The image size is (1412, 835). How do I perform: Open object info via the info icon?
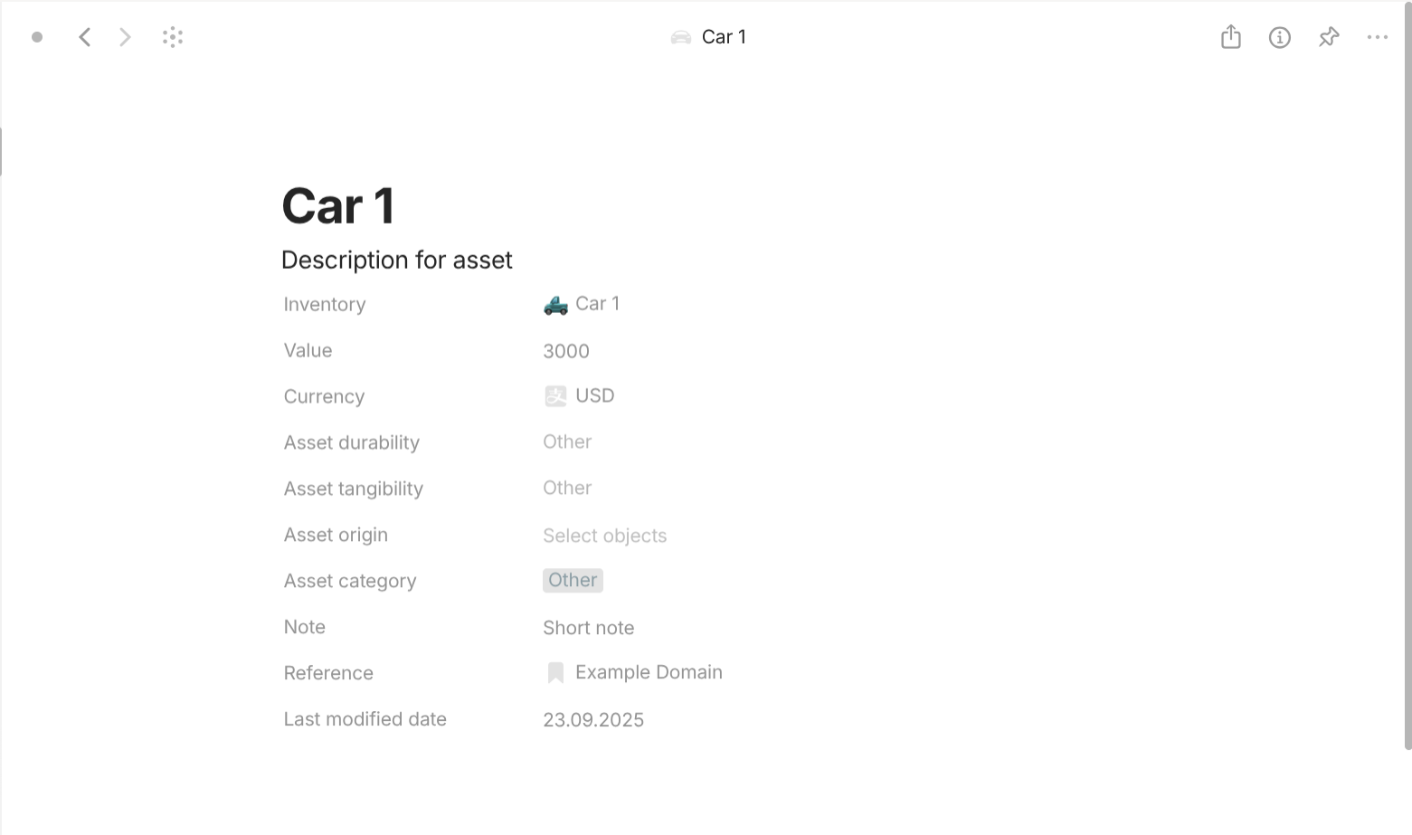click(1280, 37)
